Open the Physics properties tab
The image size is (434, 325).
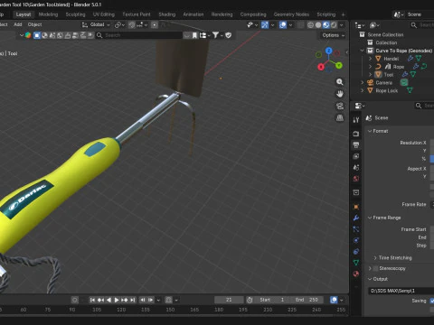coord(356,240)
